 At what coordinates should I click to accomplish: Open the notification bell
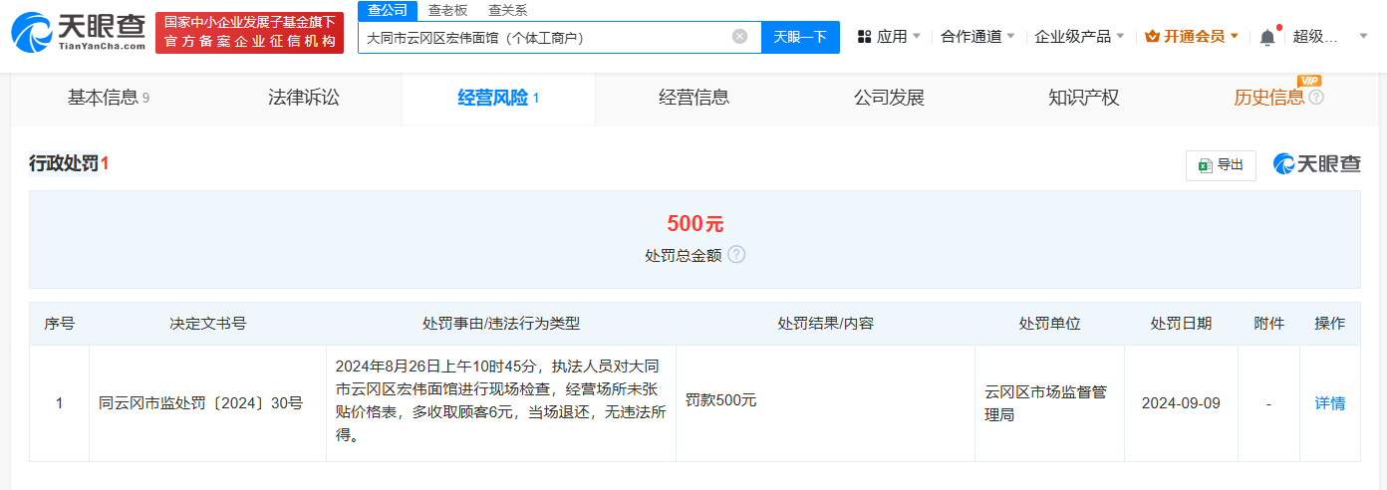(x=1267, y=37)
